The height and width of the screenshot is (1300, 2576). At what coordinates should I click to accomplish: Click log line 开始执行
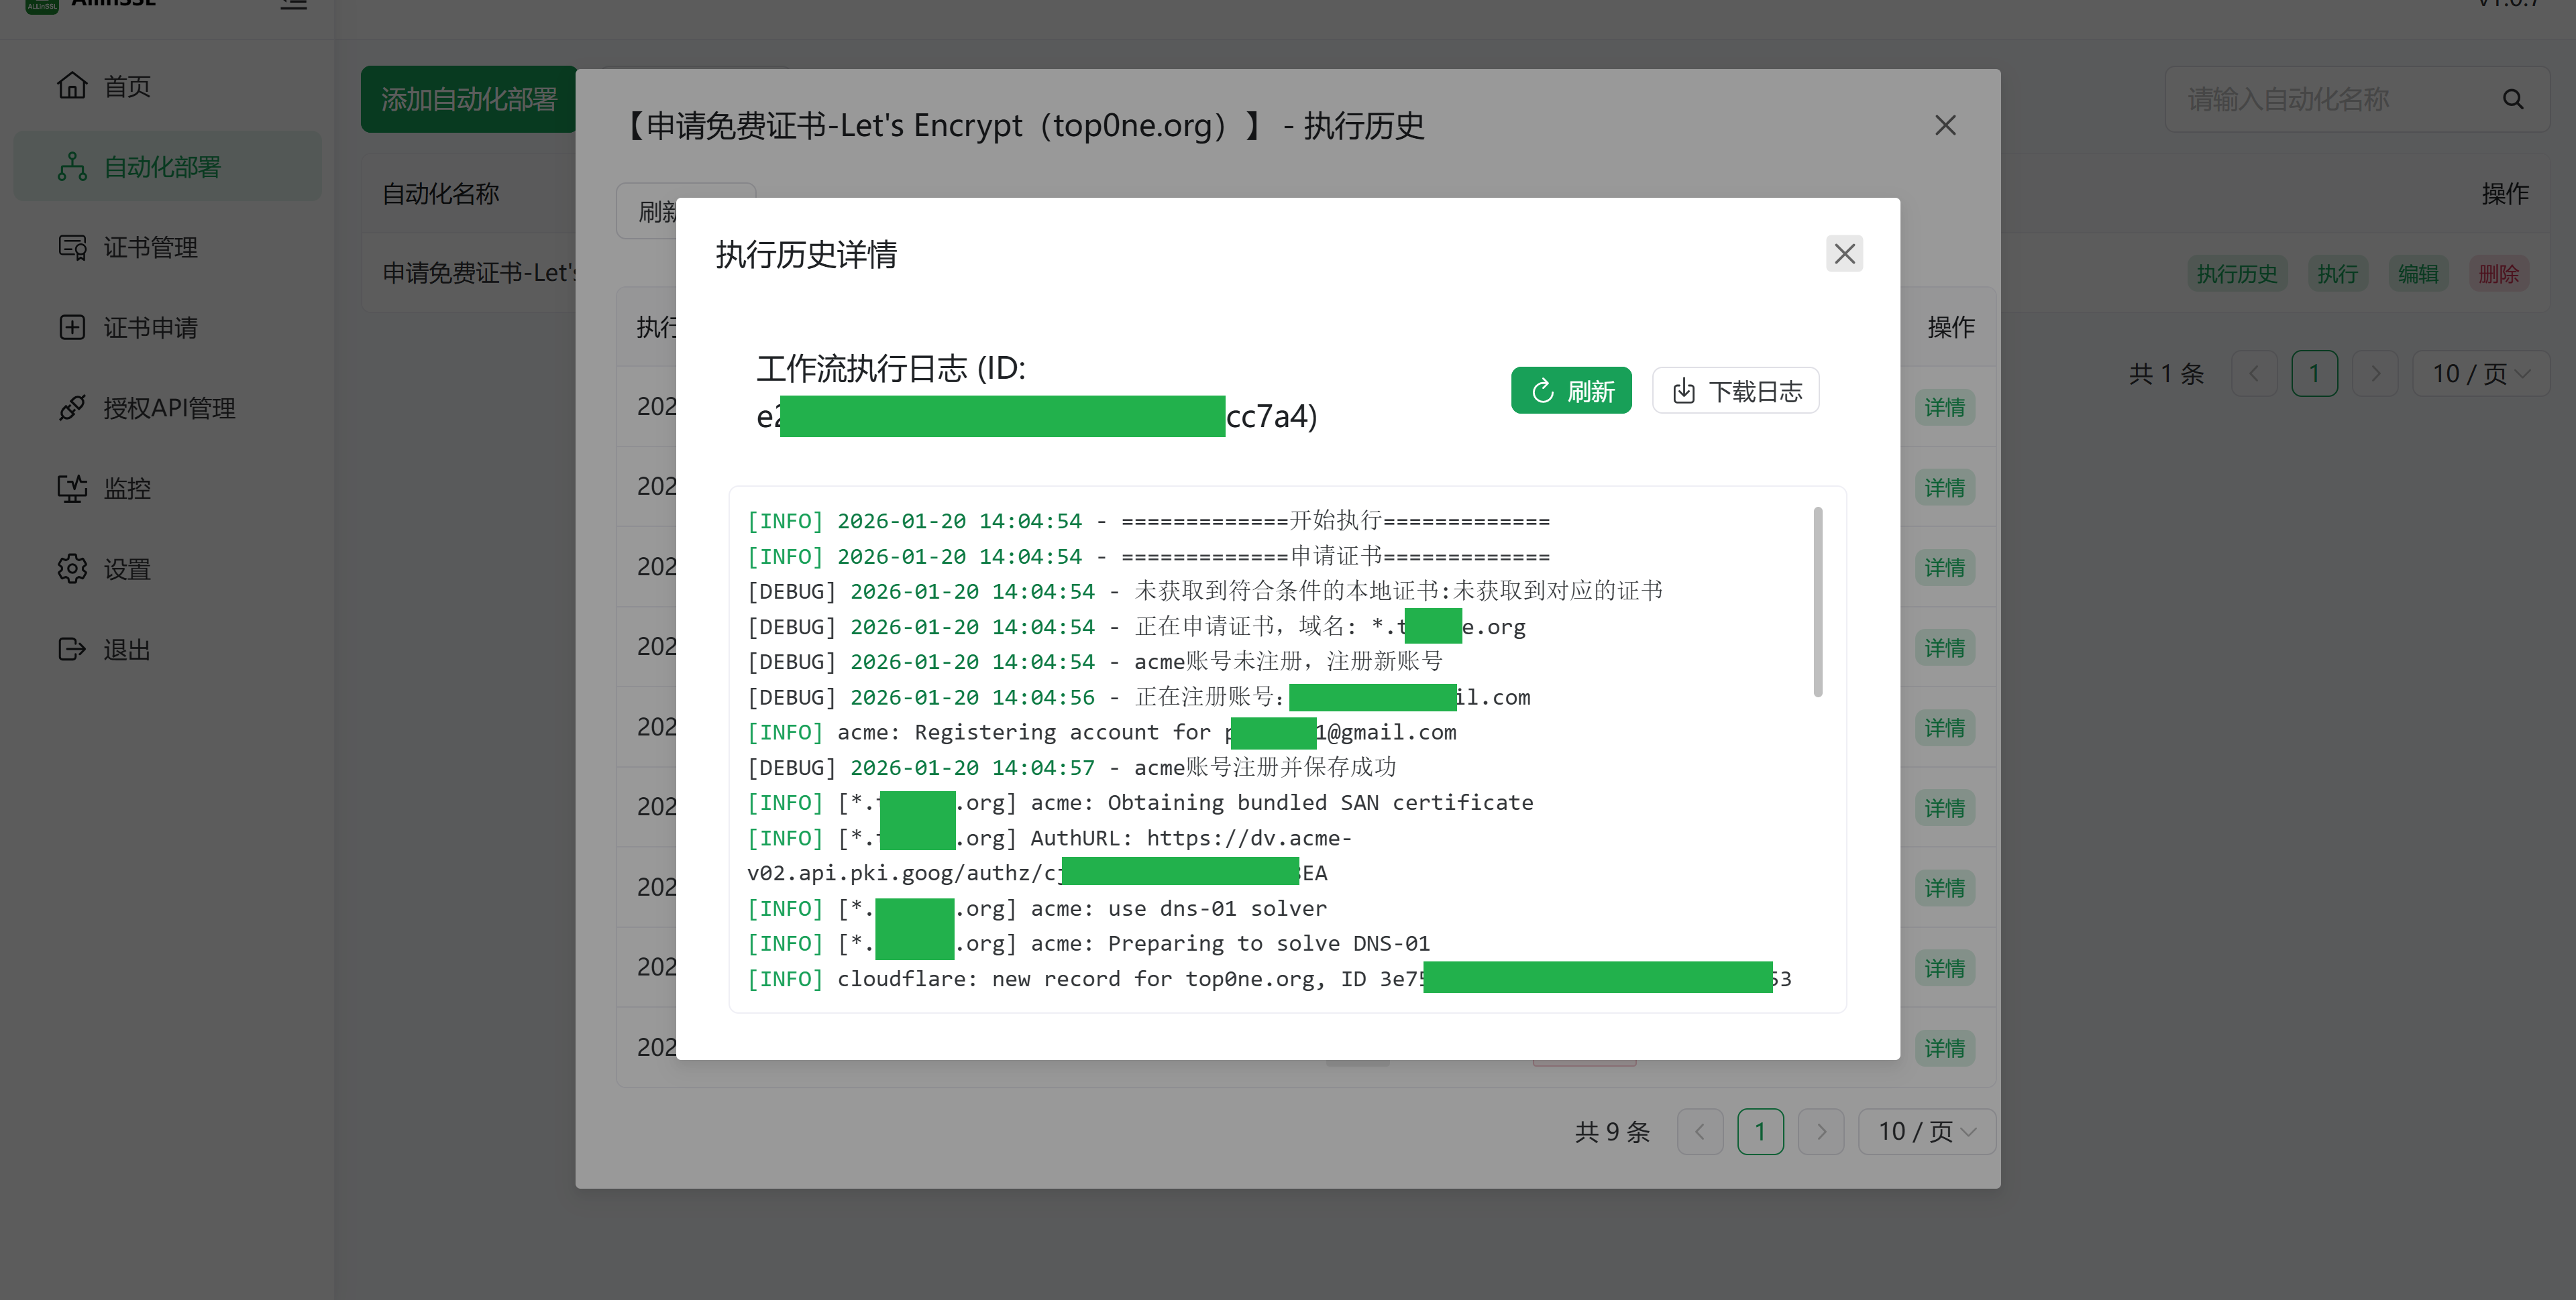[x=1148, y=522]
